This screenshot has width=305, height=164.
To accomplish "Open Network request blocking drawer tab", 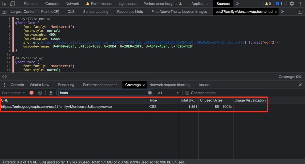I will (170, 85).
